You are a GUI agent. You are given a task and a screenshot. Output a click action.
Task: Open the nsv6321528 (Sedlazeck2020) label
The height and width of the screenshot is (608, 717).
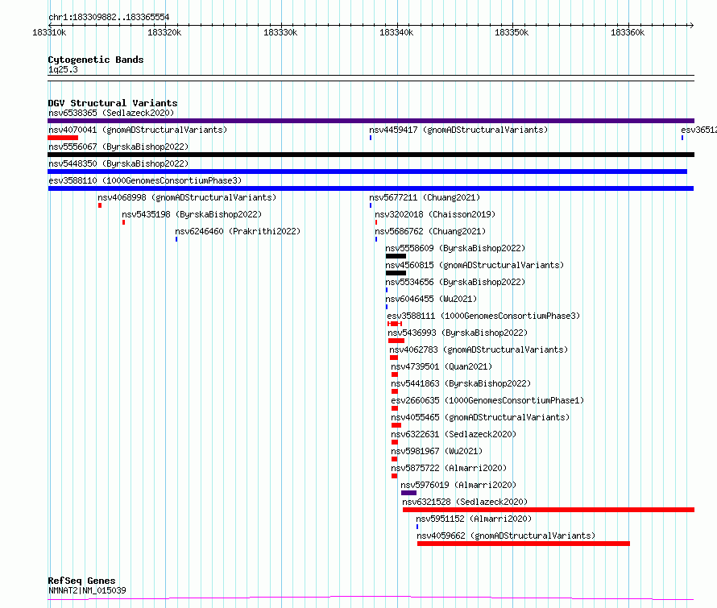[465, 502]
